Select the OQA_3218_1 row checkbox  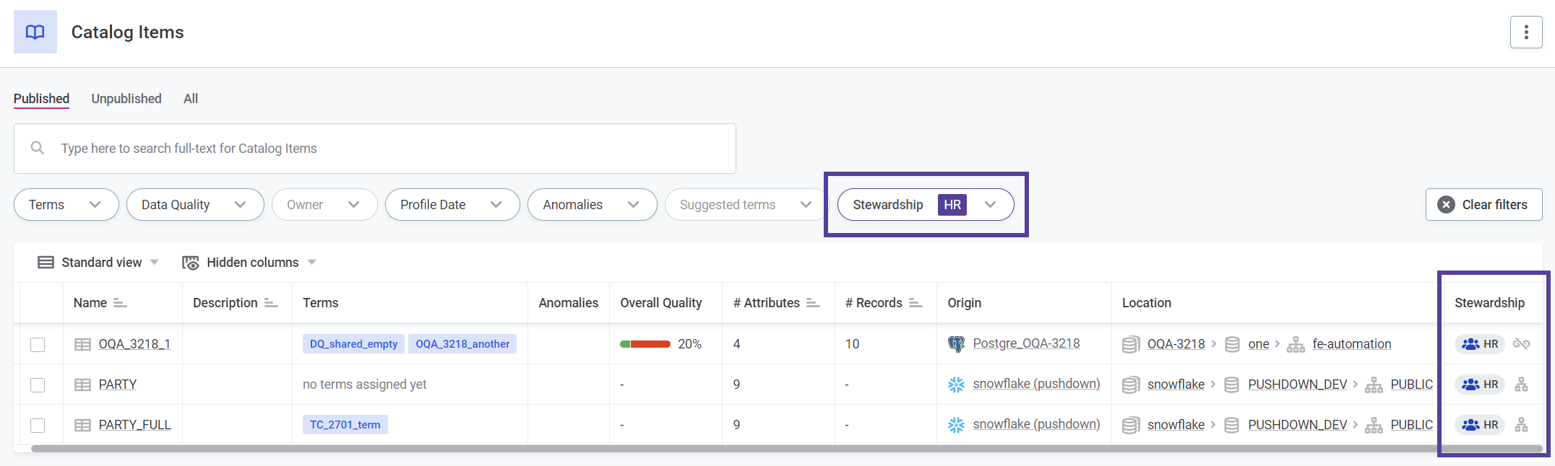38,345
